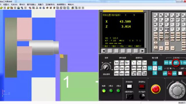Click the U address key
The image size is (186, 104).
(x=156, y=29)
